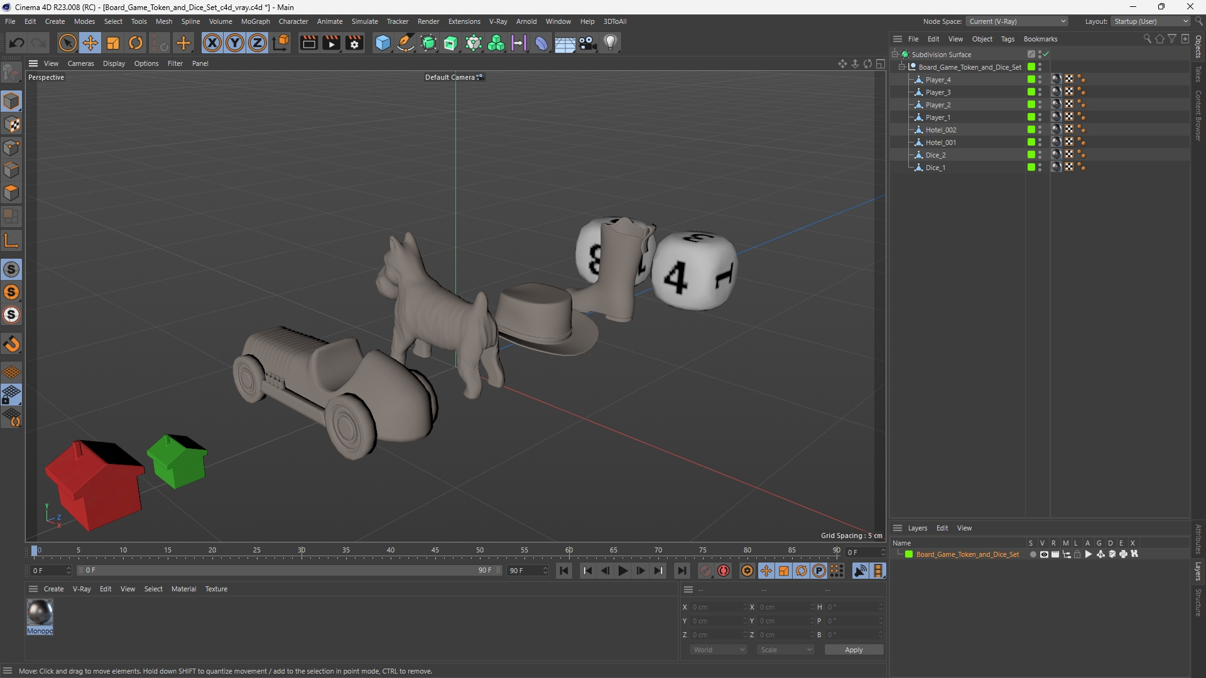Toggle Subdivision Surface enable checkmark

coord(1046,54)
